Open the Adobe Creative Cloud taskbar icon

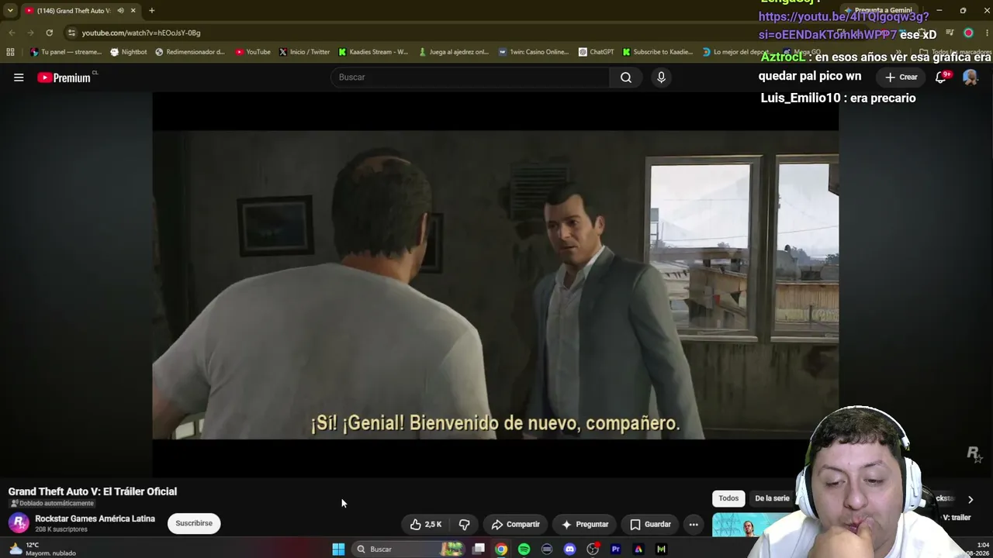(638, 549)
